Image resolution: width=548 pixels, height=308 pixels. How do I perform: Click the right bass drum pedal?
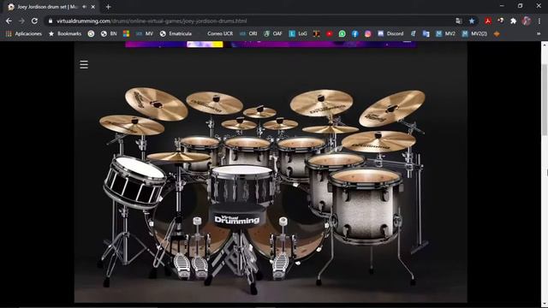click(281, 265)
